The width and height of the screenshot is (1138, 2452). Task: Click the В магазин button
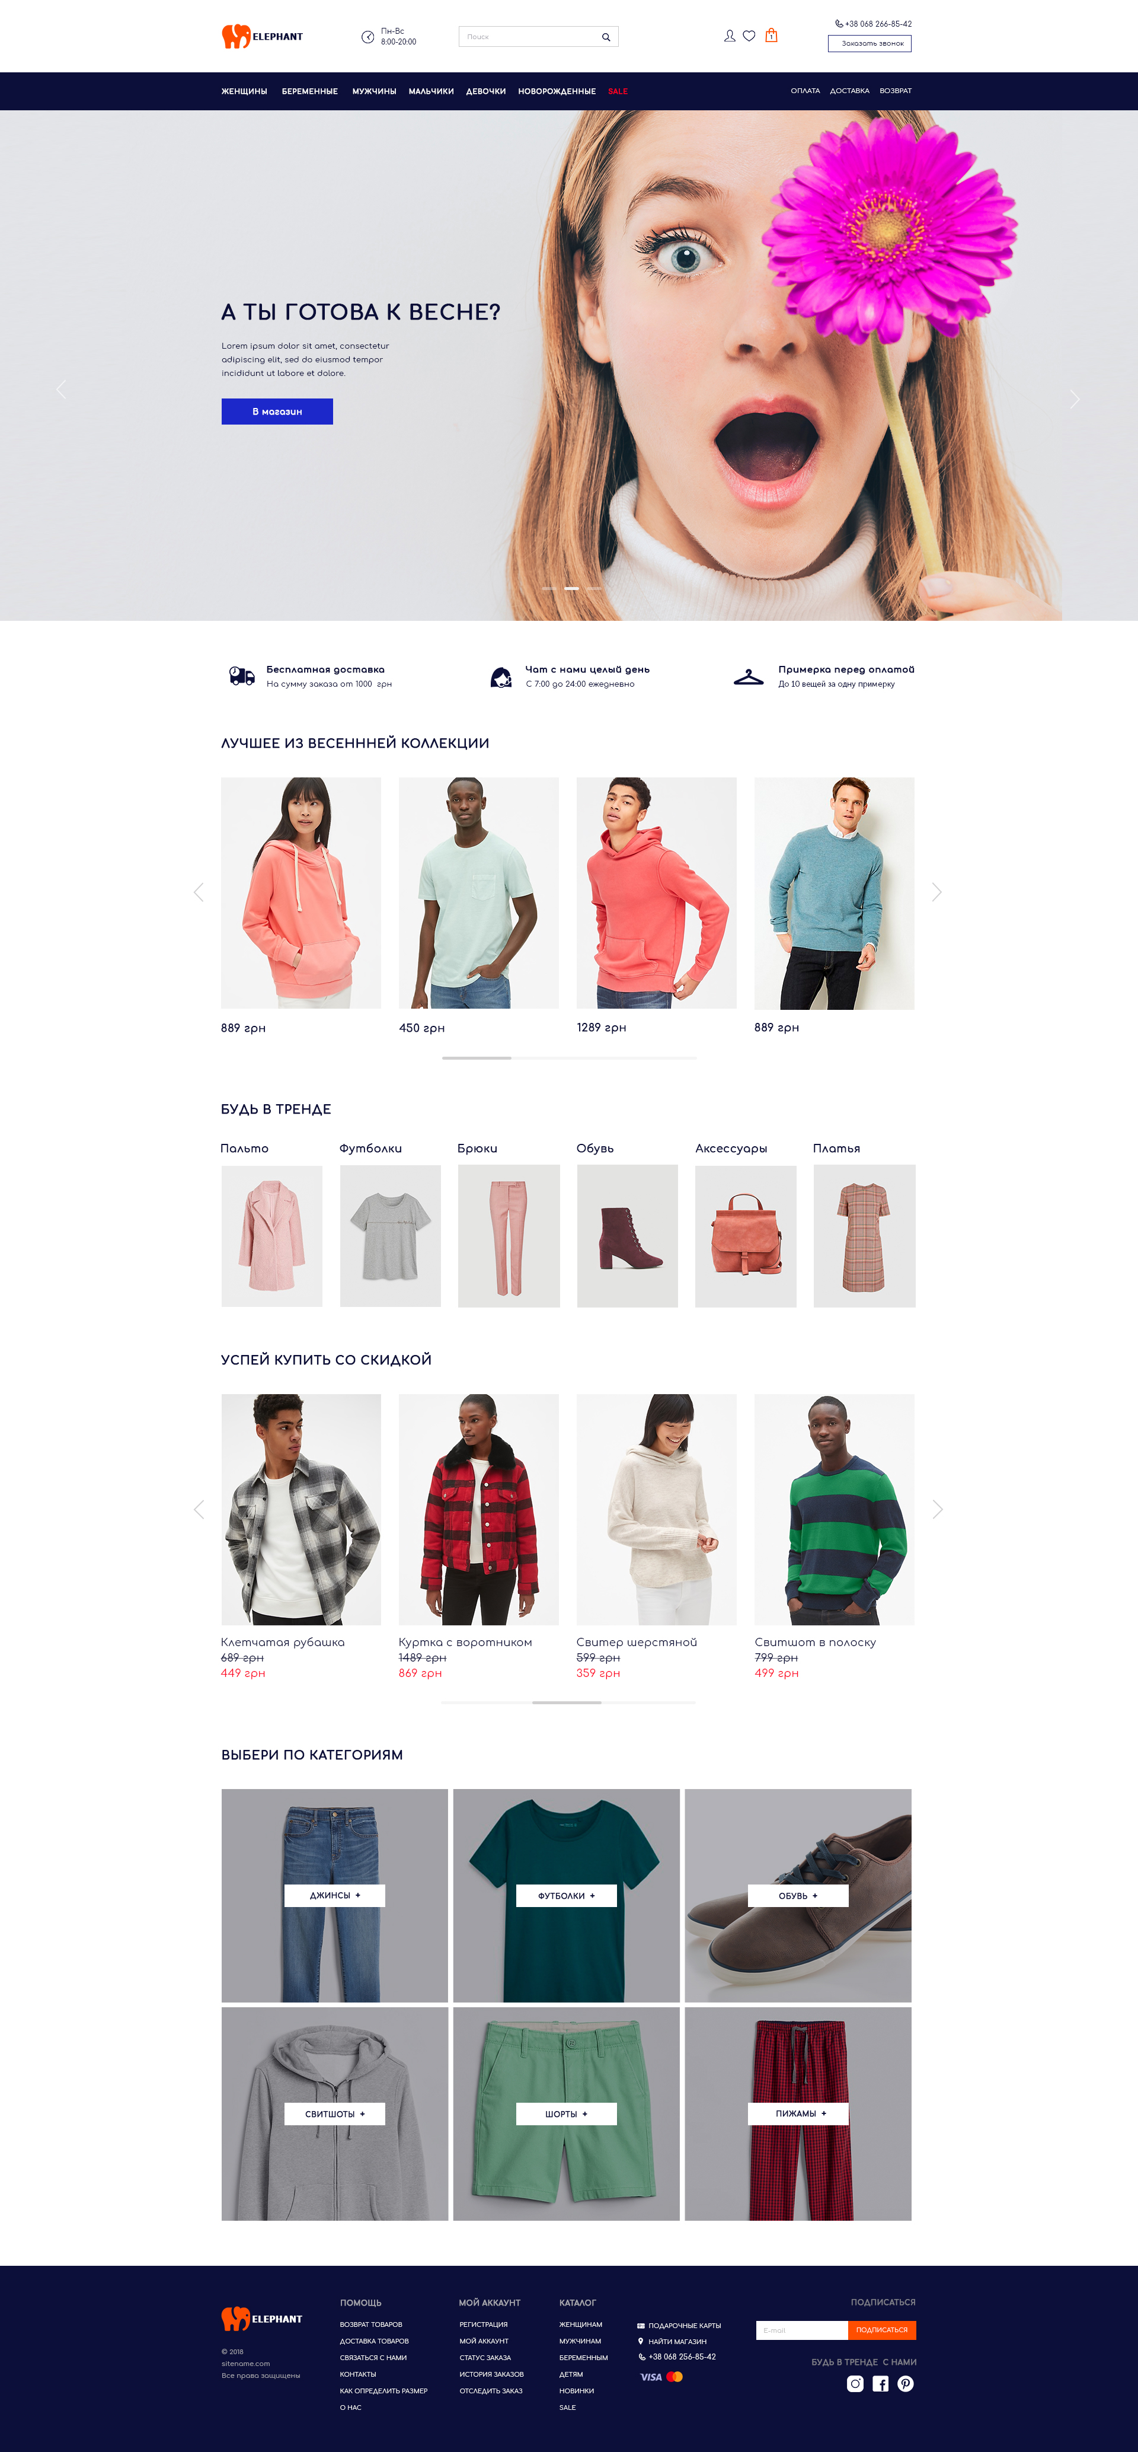[277, 411]
